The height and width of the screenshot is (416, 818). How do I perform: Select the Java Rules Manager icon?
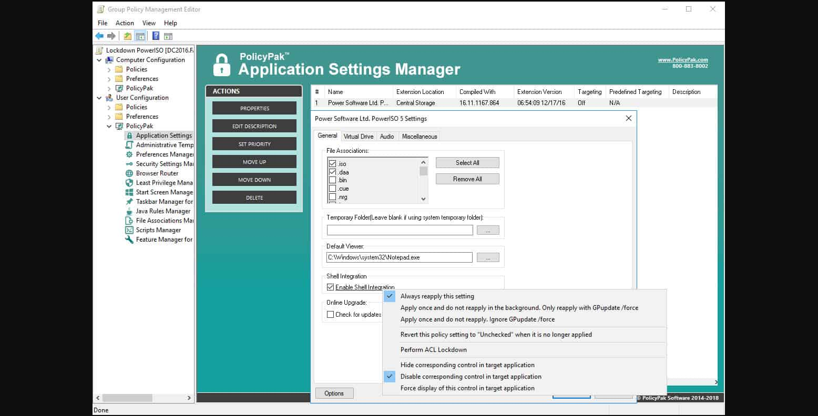(x=129, y=211)
